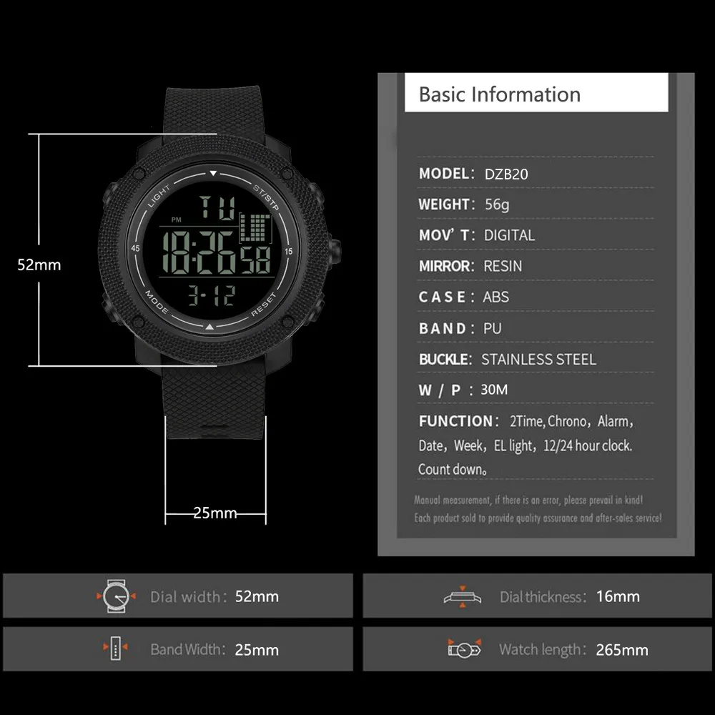Select the CASE value ABS
The height and width of the screenshot is (715, 715).
tap(495, 297)
